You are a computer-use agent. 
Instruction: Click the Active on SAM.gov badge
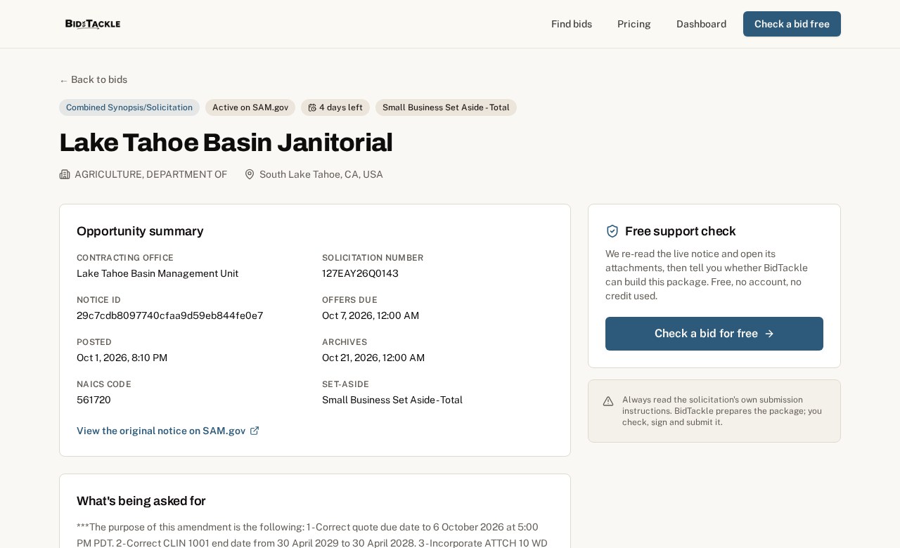tap(250, 107)
